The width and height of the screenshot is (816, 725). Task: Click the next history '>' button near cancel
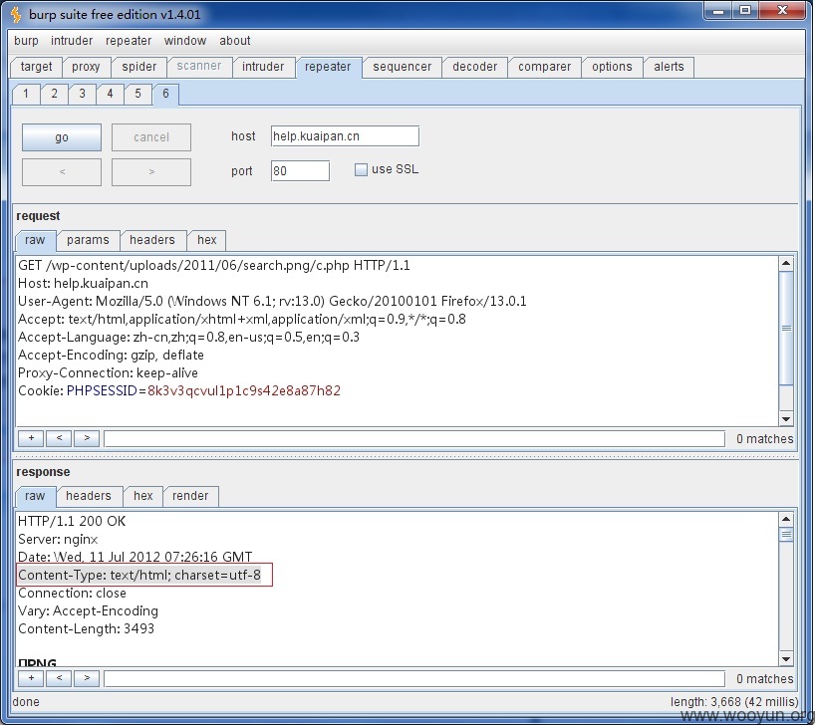(x=151, y=171)
